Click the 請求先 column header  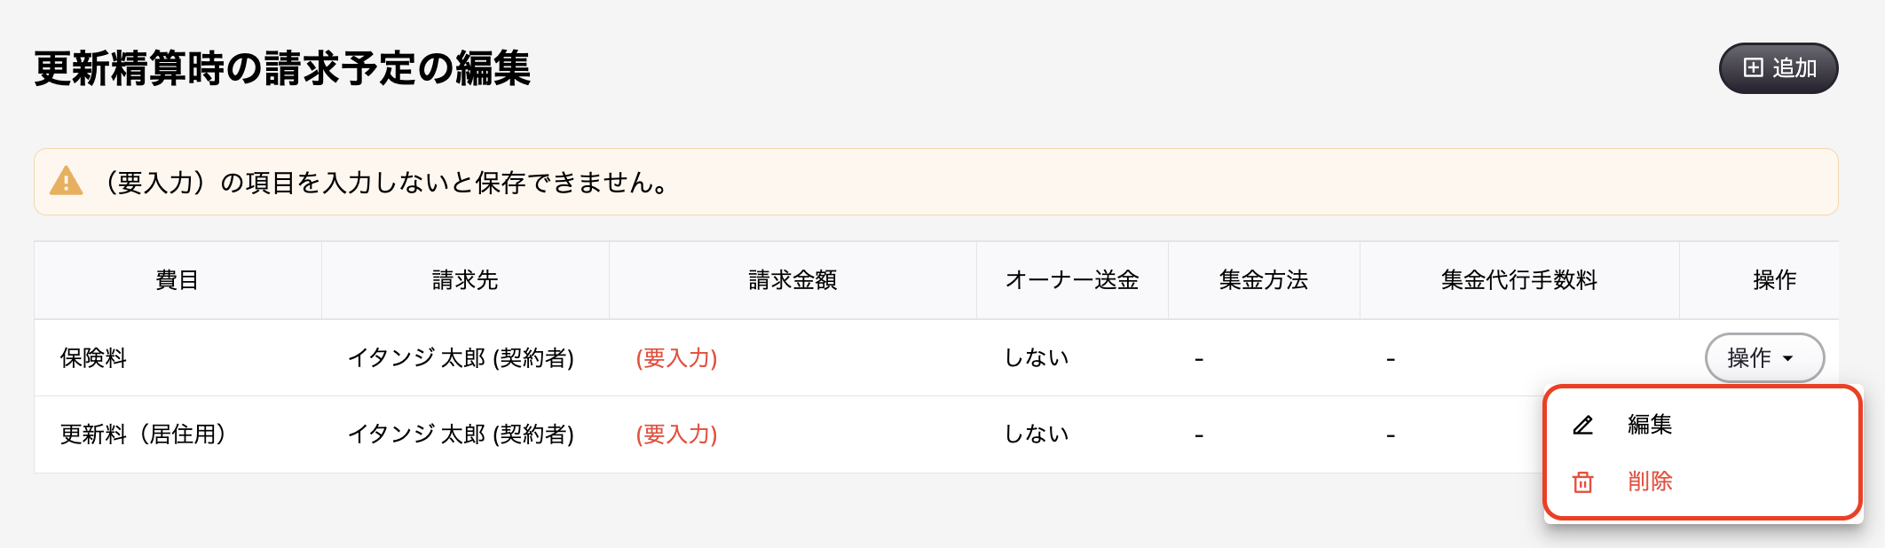point(465,280)
